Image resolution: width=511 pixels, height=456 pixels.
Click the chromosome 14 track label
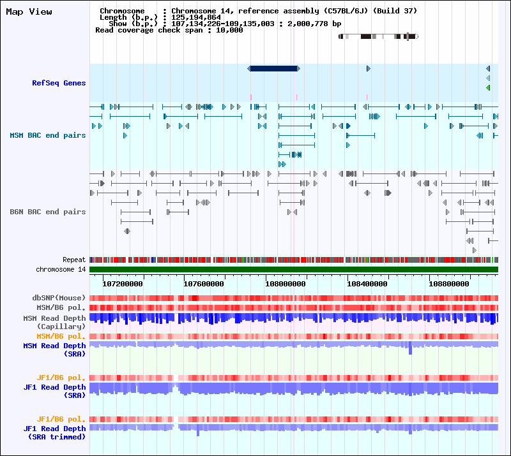[61, 270]
